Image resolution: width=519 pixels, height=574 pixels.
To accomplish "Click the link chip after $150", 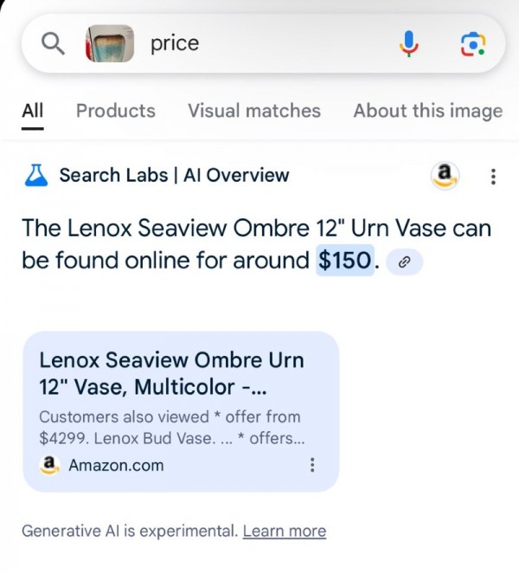I will point(404,261).
